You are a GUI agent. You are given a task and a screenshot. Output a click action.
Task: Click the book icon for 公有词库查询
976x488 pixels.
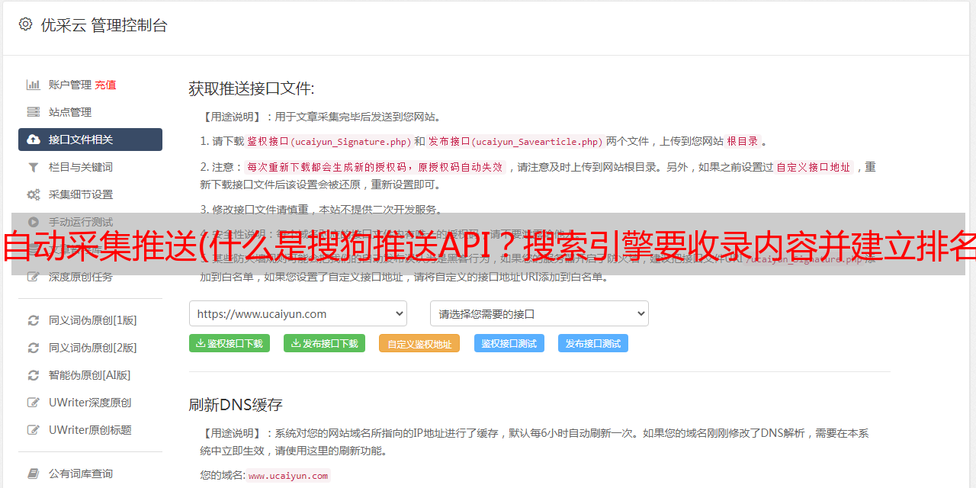point(34,474)
